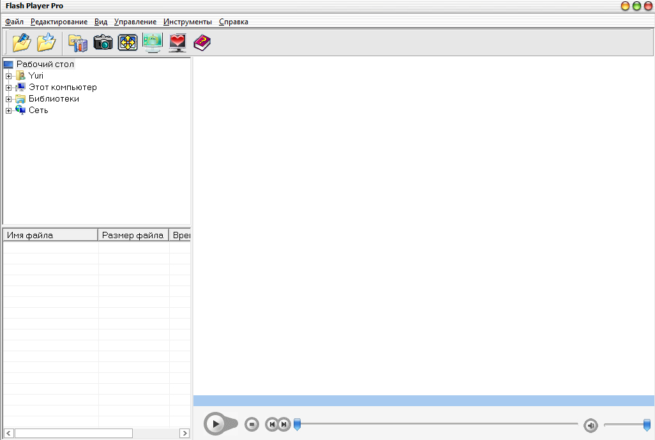Expand the Сеть tree node

[8, 110]
